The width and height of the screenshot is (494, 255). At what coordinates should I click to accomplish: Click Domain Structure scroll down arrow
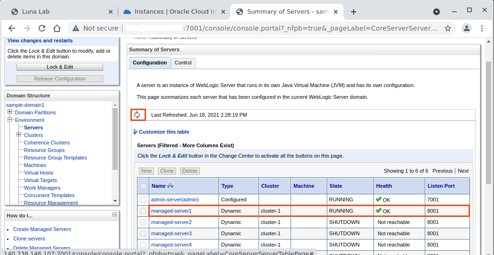pos(115,201)
